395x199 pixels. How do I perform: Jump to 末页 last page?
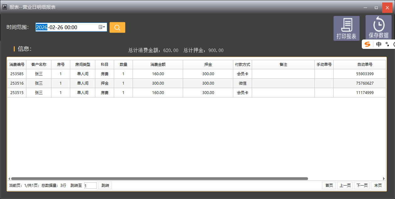point(378,186)
